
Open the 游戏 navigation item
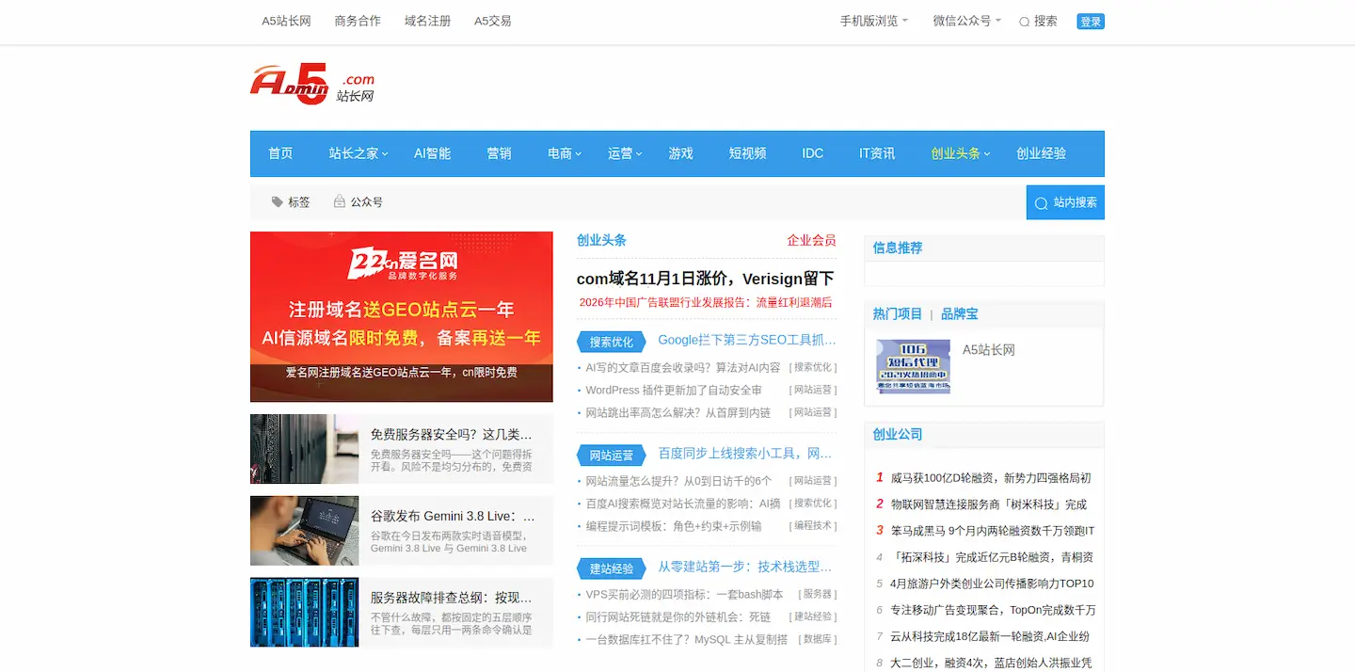[680, 153]
